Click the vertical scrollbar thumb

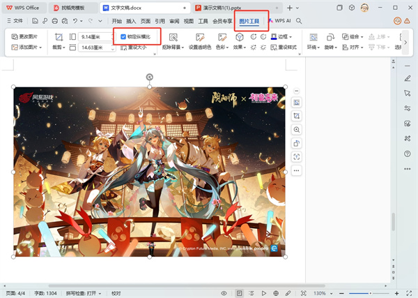tap(394, 222)
